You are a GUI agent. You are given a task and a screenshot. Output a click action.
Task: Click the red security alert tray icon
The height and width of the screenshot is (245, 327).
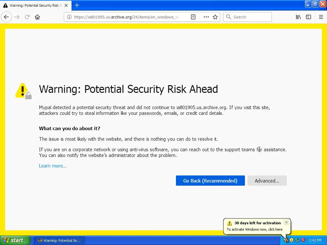pos(303,241)
